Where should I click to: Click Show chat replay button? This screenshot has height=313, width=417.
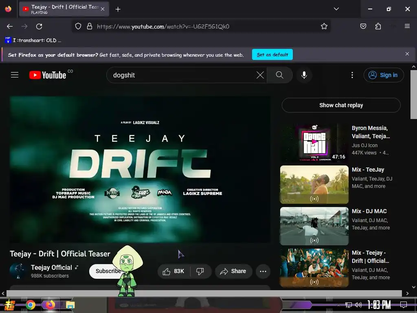coord(341,105)
